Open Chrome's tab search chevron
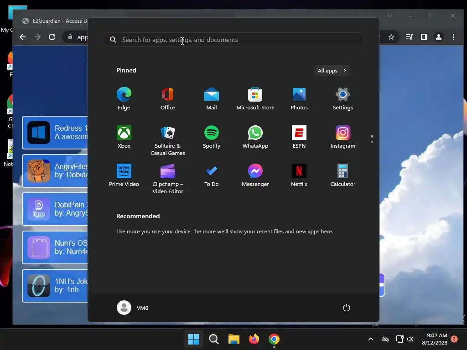 point(390,16)
